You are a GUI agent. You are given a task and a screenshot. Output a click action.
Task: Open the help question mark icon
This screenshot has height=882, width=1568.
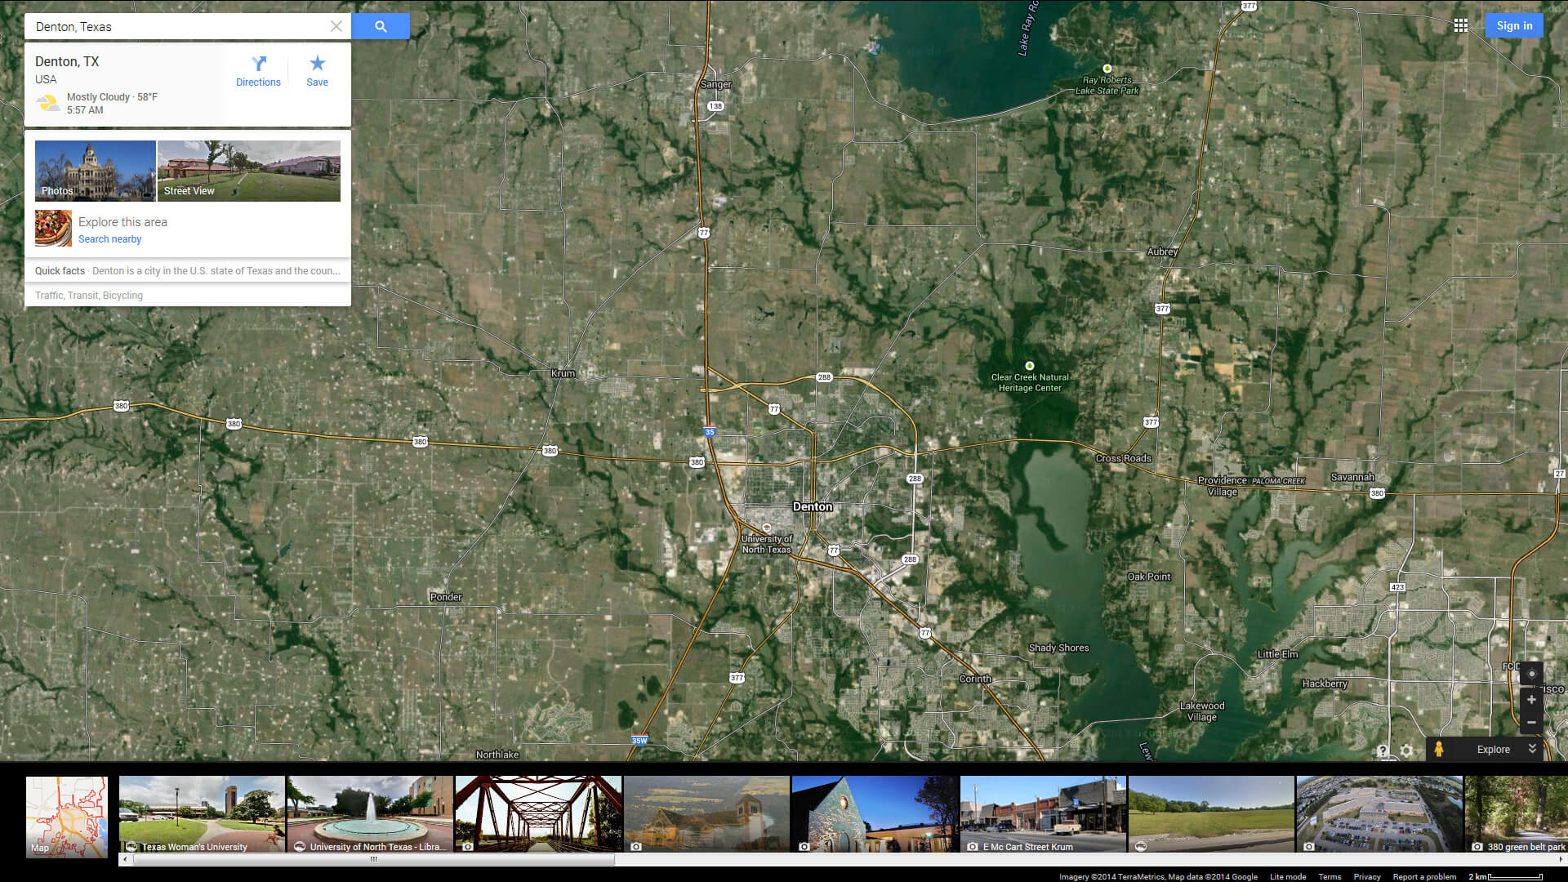coord(1383,751)
